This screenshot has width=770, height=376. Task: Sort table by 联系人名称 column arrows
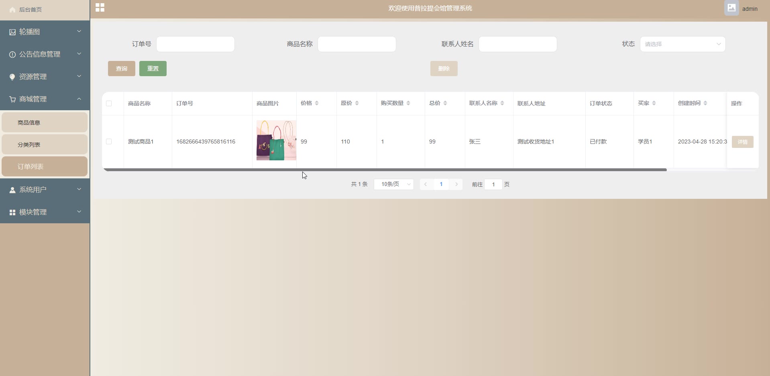click(502, 103)
